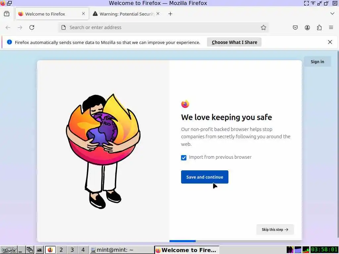Expand the list all tabs chevron
339x254 pixels.
pos(332,14)
